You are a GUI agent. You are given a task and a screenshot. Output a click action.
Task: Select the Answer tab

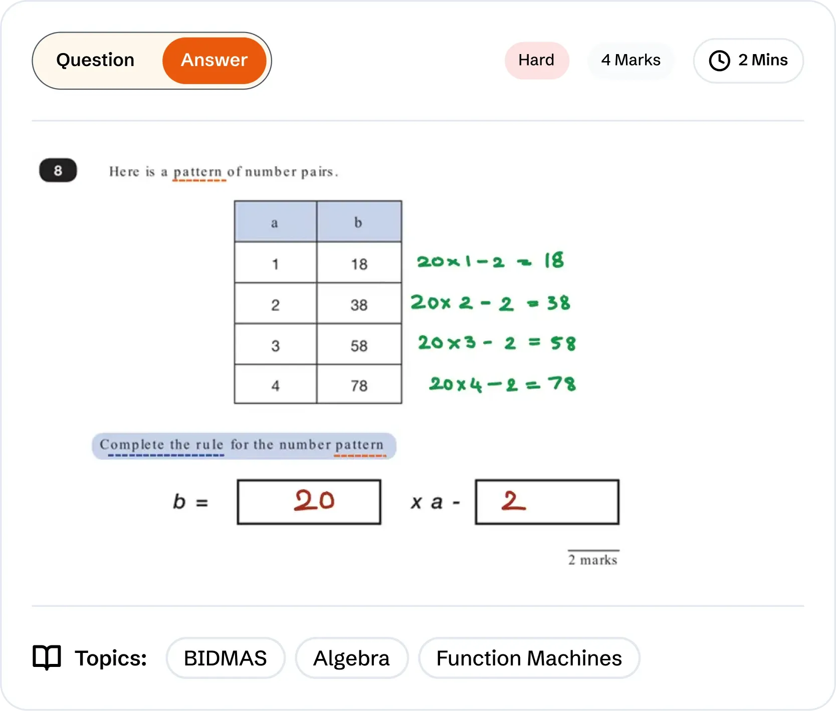215,60
